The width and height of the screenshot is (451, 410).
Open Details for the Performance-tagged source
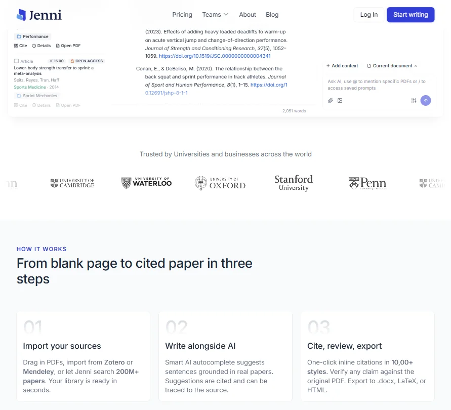(41, 46)
